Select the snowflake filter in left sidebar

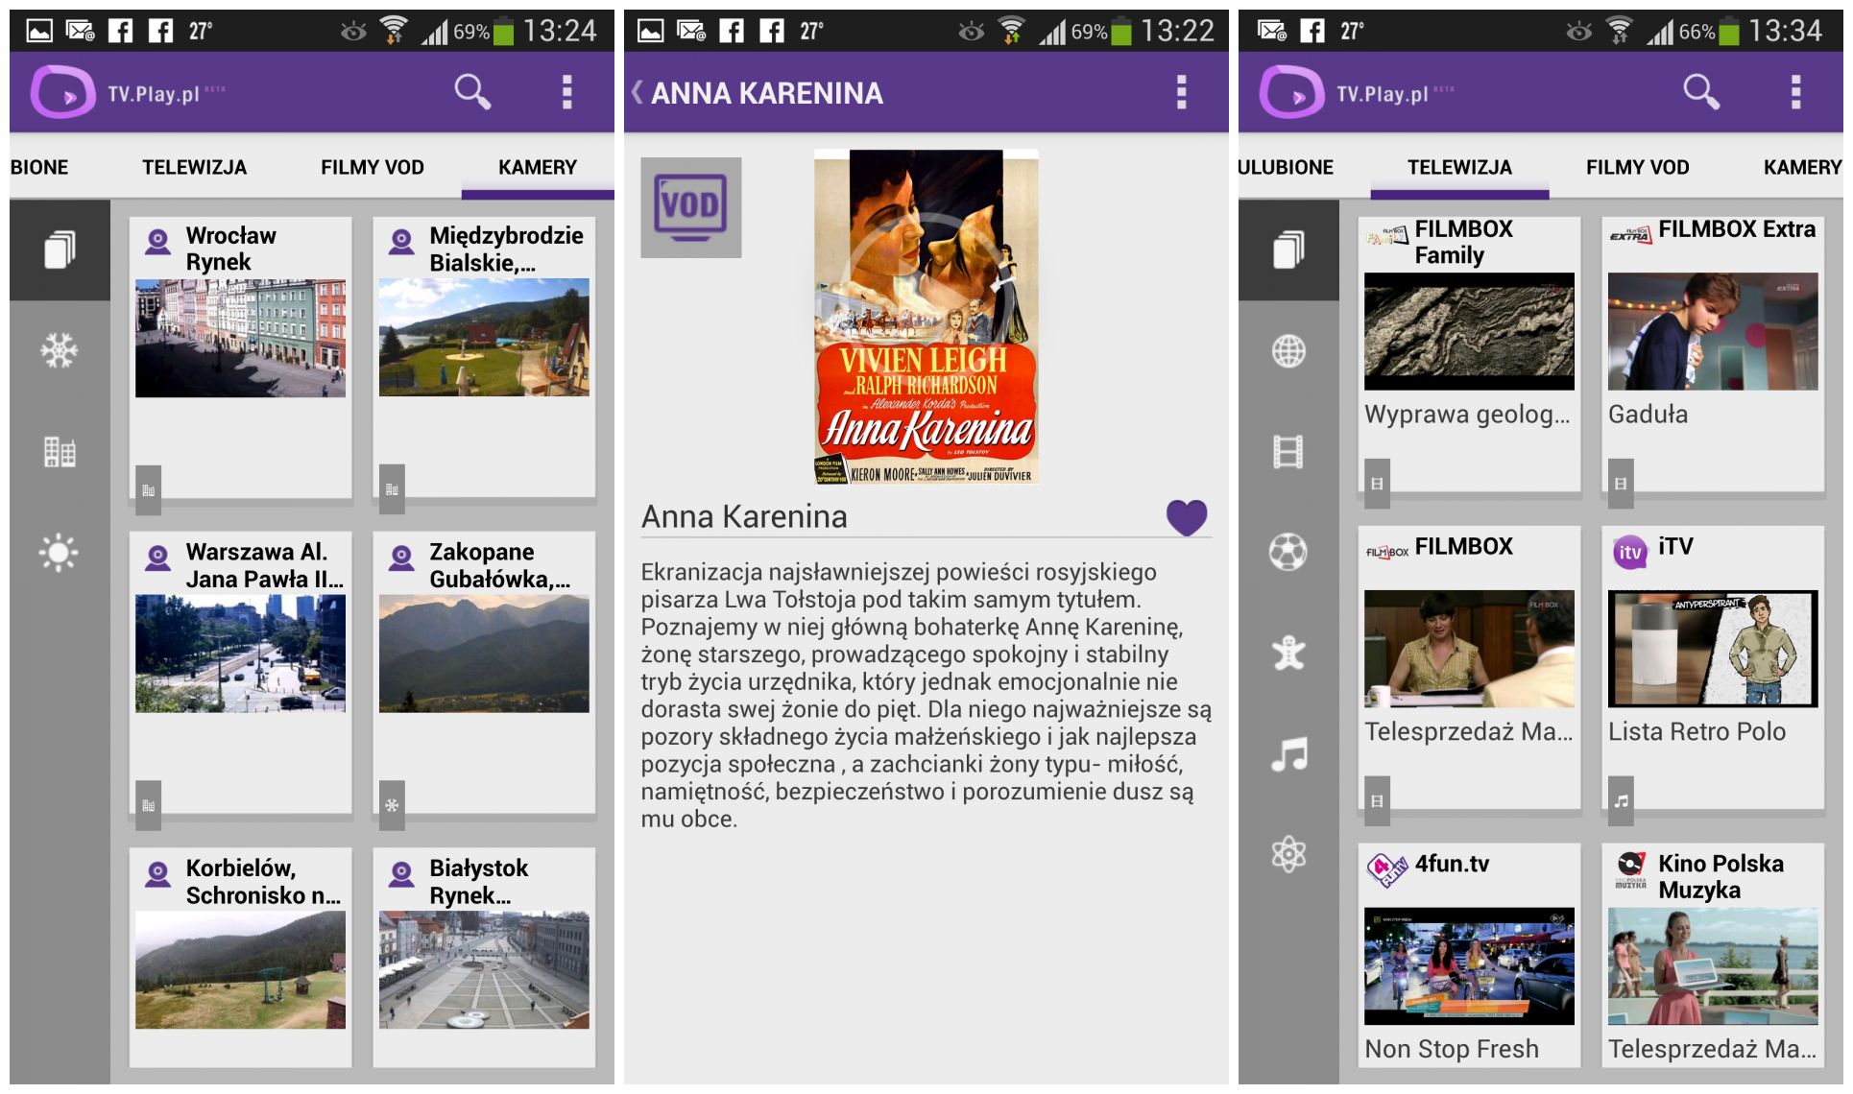click(x=59, y=351)
